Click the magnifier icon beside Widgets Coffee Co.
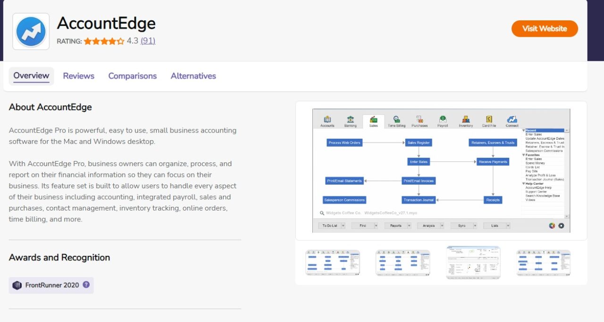604x322 pixels. coord(322,213)
